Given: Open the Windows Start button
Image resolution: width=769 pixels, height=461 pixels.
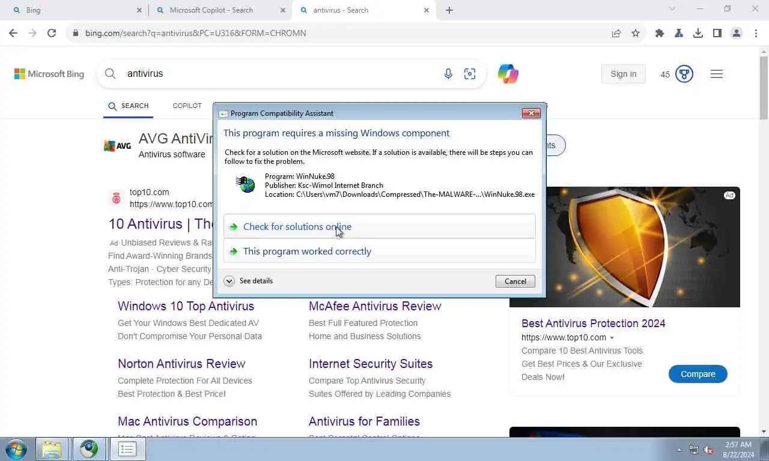Looking at the screenshot, I should [x=16, y=449].
